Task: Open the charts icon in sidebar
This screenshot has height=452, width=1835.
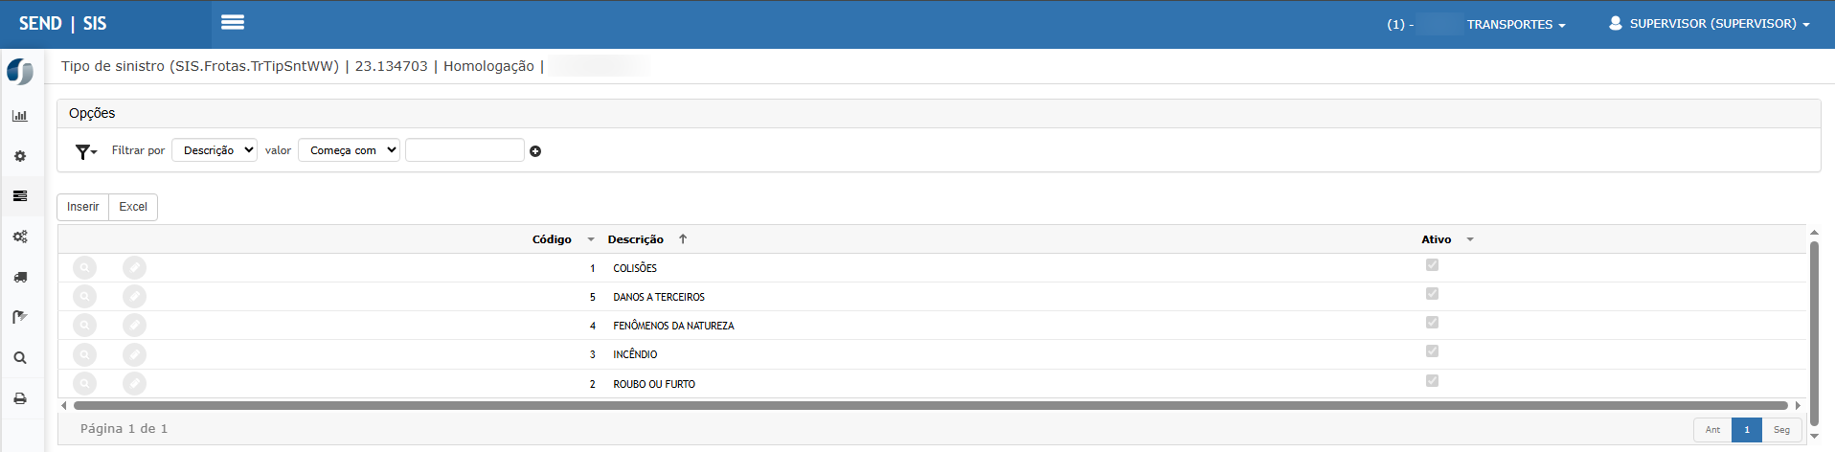Action: (20, 116)
